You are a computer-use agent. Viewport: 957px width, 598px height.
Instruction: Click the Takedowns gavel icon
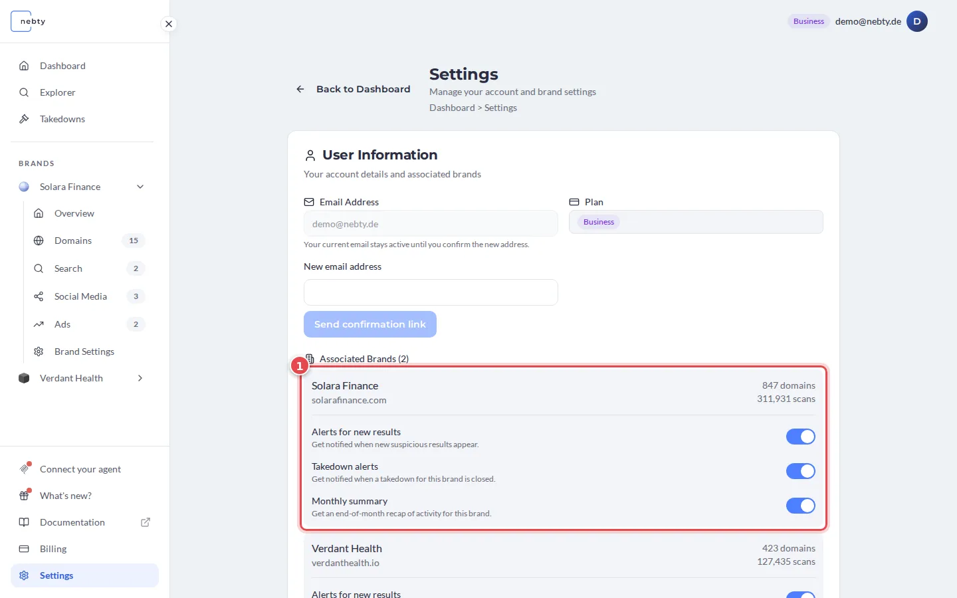(x=24, y=119)
